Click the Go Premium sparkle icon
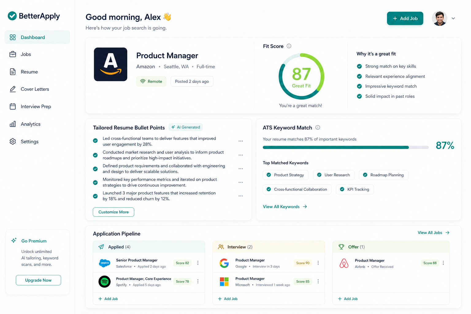471x314 pixels. tap(14, 240)
